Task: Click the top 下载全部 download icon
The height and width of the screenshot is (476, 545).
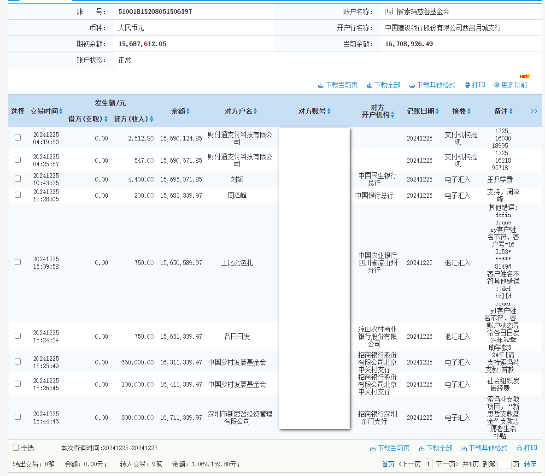Action: (369, 85)
